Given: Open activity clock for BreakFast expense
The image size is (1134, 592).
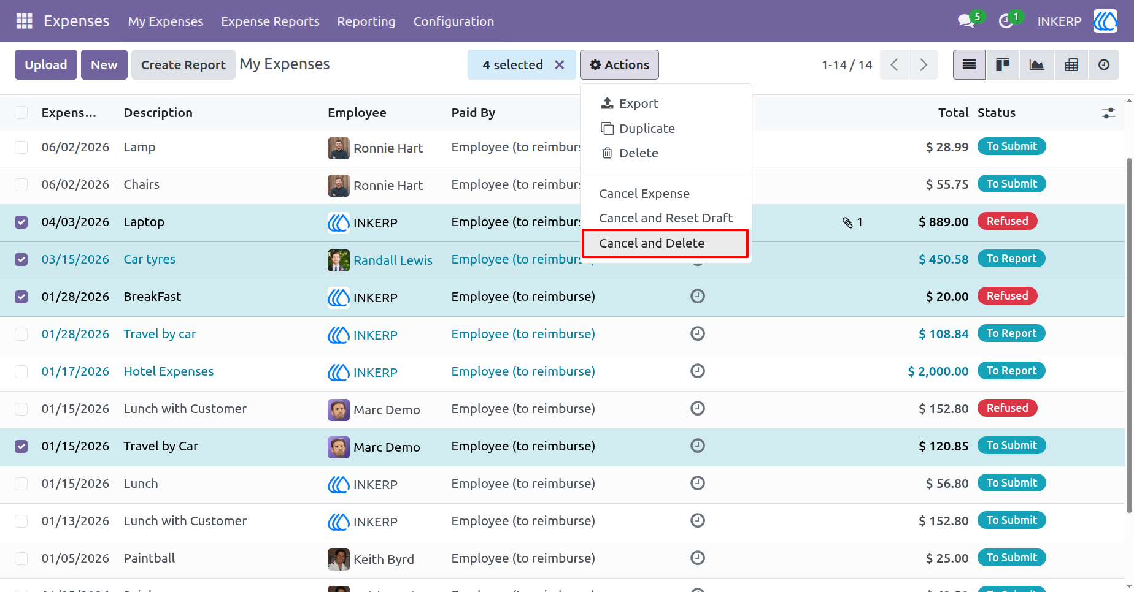Looking at the screenshot, I should (698, 297).
